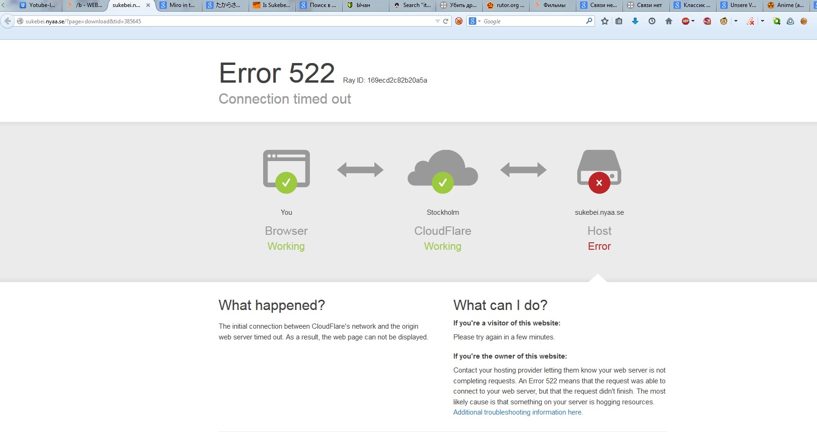Open the Greasemonkey dropdown arrow

click(x=736, y=21)
